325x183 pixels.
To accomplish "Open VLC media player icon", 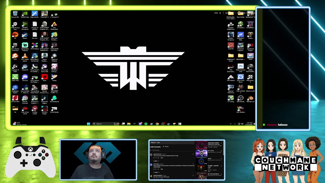I will tap(25, 57).
